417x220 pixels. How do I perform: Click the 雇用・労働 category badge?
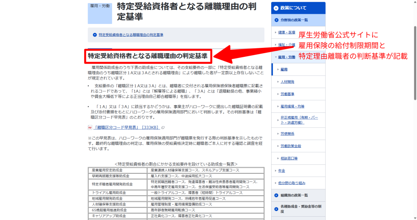100,13
